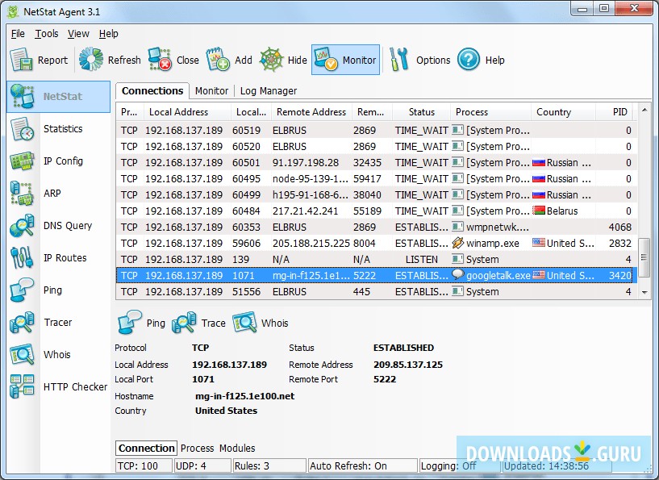Click the Report toolbar icon
The width and height of the screenshot is (659, 480).
click(21, 60)
